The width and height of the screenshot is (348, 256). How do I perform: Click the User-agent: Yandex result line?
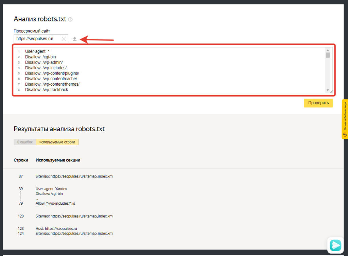coord(51,189)
